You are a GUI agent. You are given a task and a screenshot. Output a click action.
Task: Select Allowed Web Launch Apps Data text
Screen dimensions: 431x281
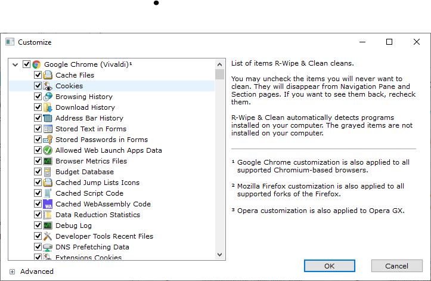(108, 150)
